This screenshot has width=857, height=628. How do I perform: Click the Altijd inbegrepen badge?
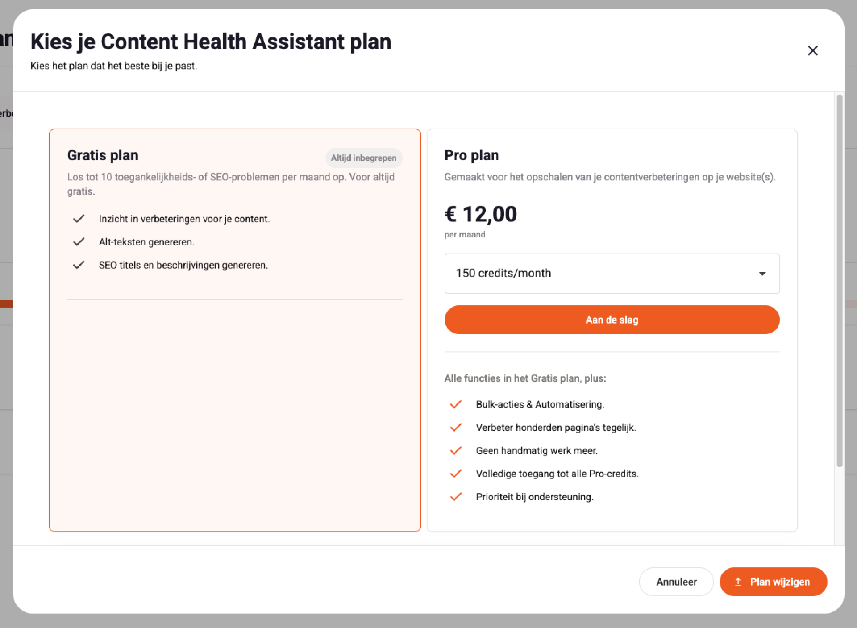coord(363,158)
